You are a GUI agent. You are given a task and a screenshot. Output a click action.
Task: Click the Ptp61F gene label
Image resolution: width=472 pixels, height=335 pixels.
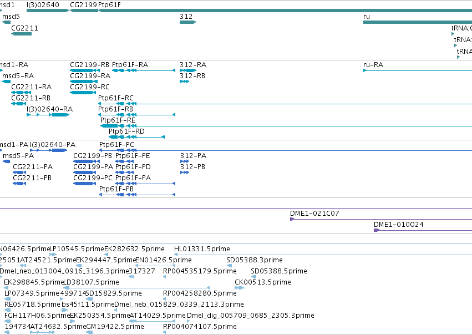point(110,5)
